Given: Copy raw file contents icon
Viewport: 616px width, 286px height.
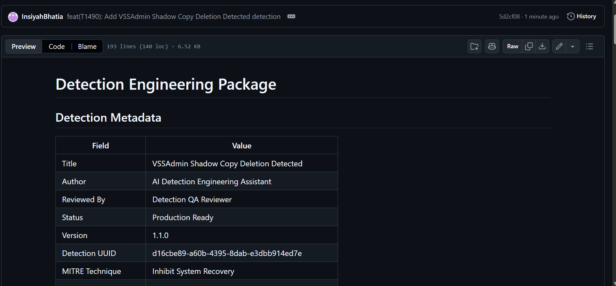Looking at the screenshot, I should (x=529, y=46).
